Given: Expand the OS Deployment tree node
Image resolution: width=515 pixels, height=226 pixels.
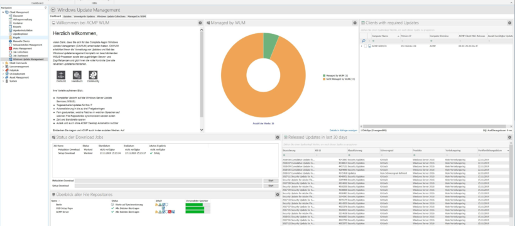Looking at the screenshot, I should [3, 73].
